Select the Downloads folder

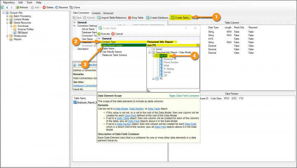23,26
